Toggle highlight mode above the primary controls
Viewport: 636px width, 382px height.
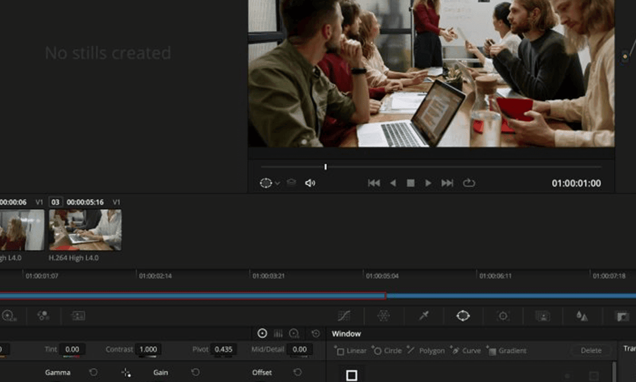(262, 333)
